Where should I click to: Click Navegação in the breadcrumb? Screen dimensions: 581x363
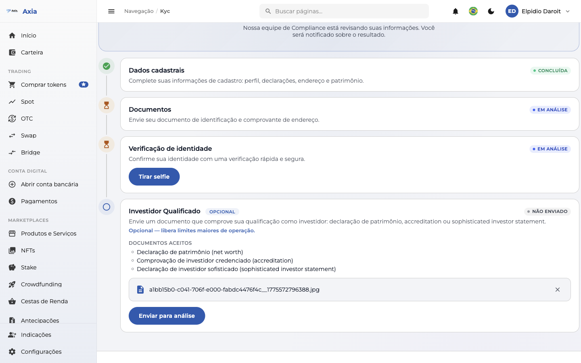pyautogui.click(x=139, y=11)
